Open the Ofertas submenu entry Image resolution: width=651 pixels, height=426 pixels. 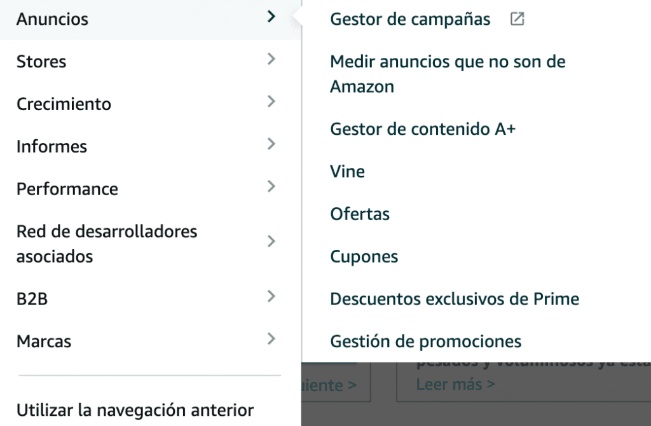click(x=360, y=214)
